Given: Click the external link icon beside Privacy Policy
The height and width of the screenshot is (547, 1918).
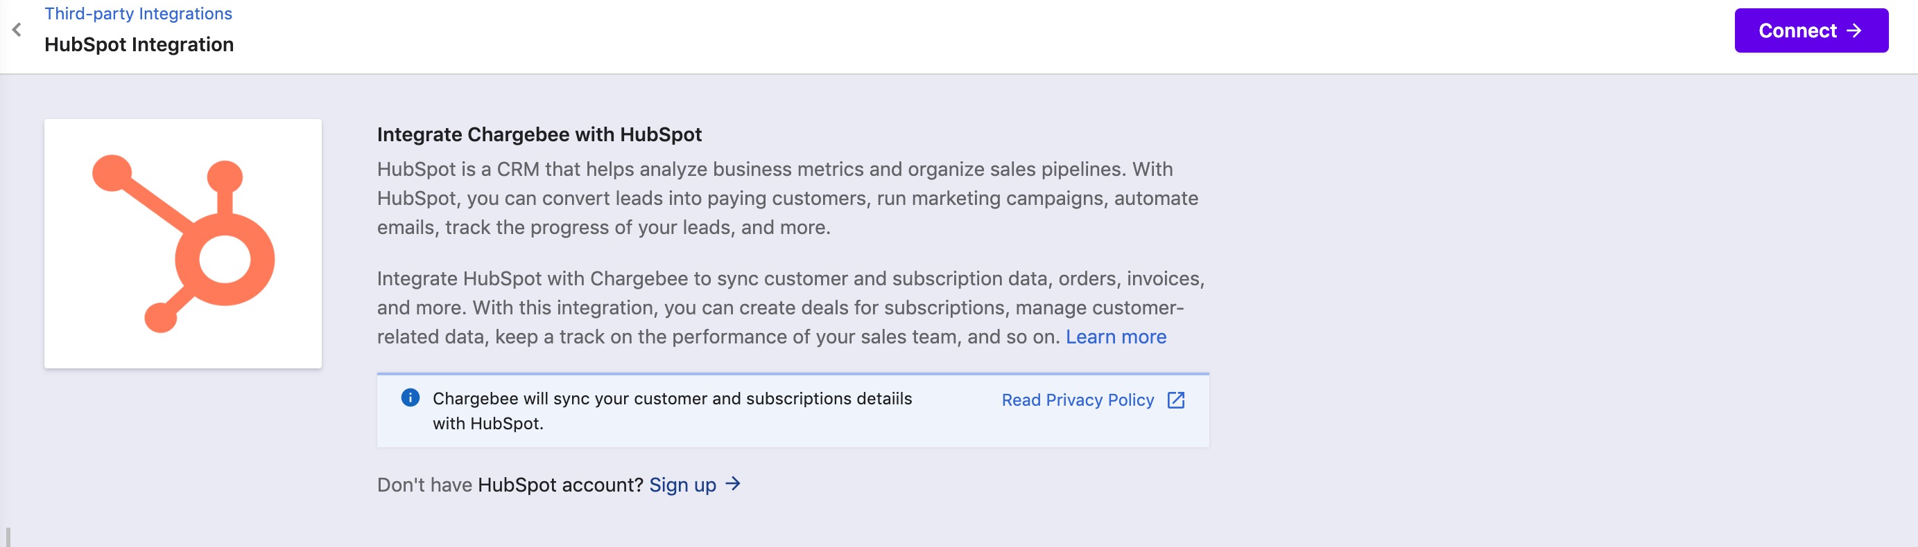Looking at the screenshot, I should click(1175, 400).
